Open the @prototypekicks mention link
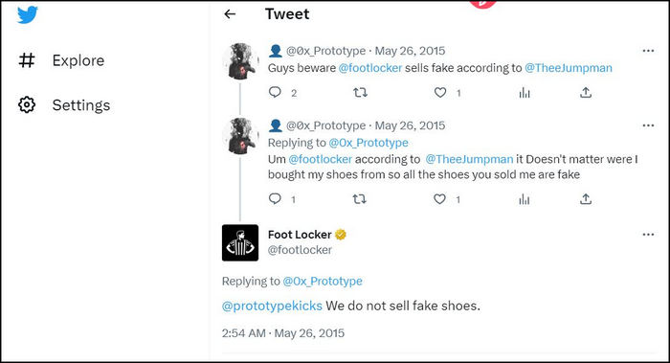 [272, 306]
